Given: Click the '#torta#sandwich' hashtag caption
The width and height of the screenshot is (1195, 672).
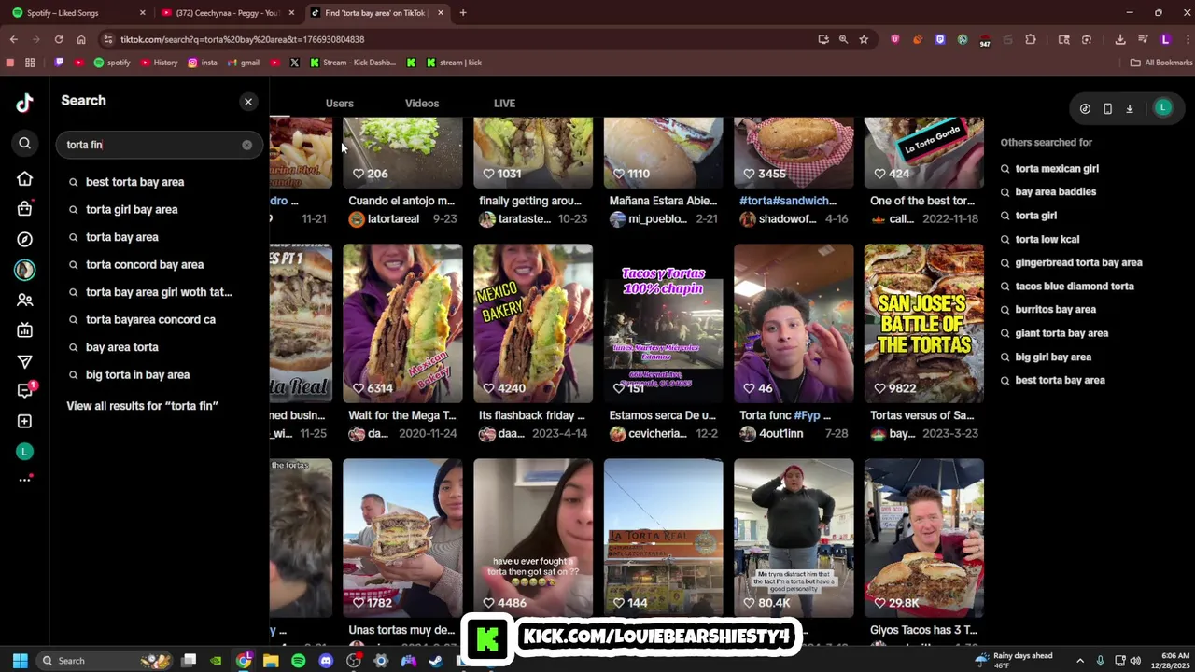Looking at the screenshot, I should point(788,201).
